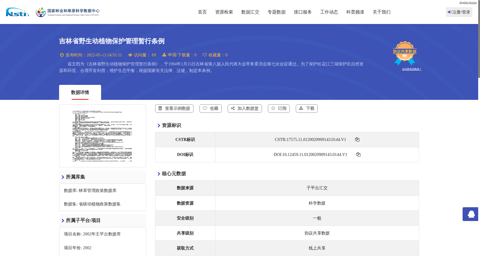Click the chevron beside 所属库集
This screenshot has width=480, height=257.
click(63, 177)
